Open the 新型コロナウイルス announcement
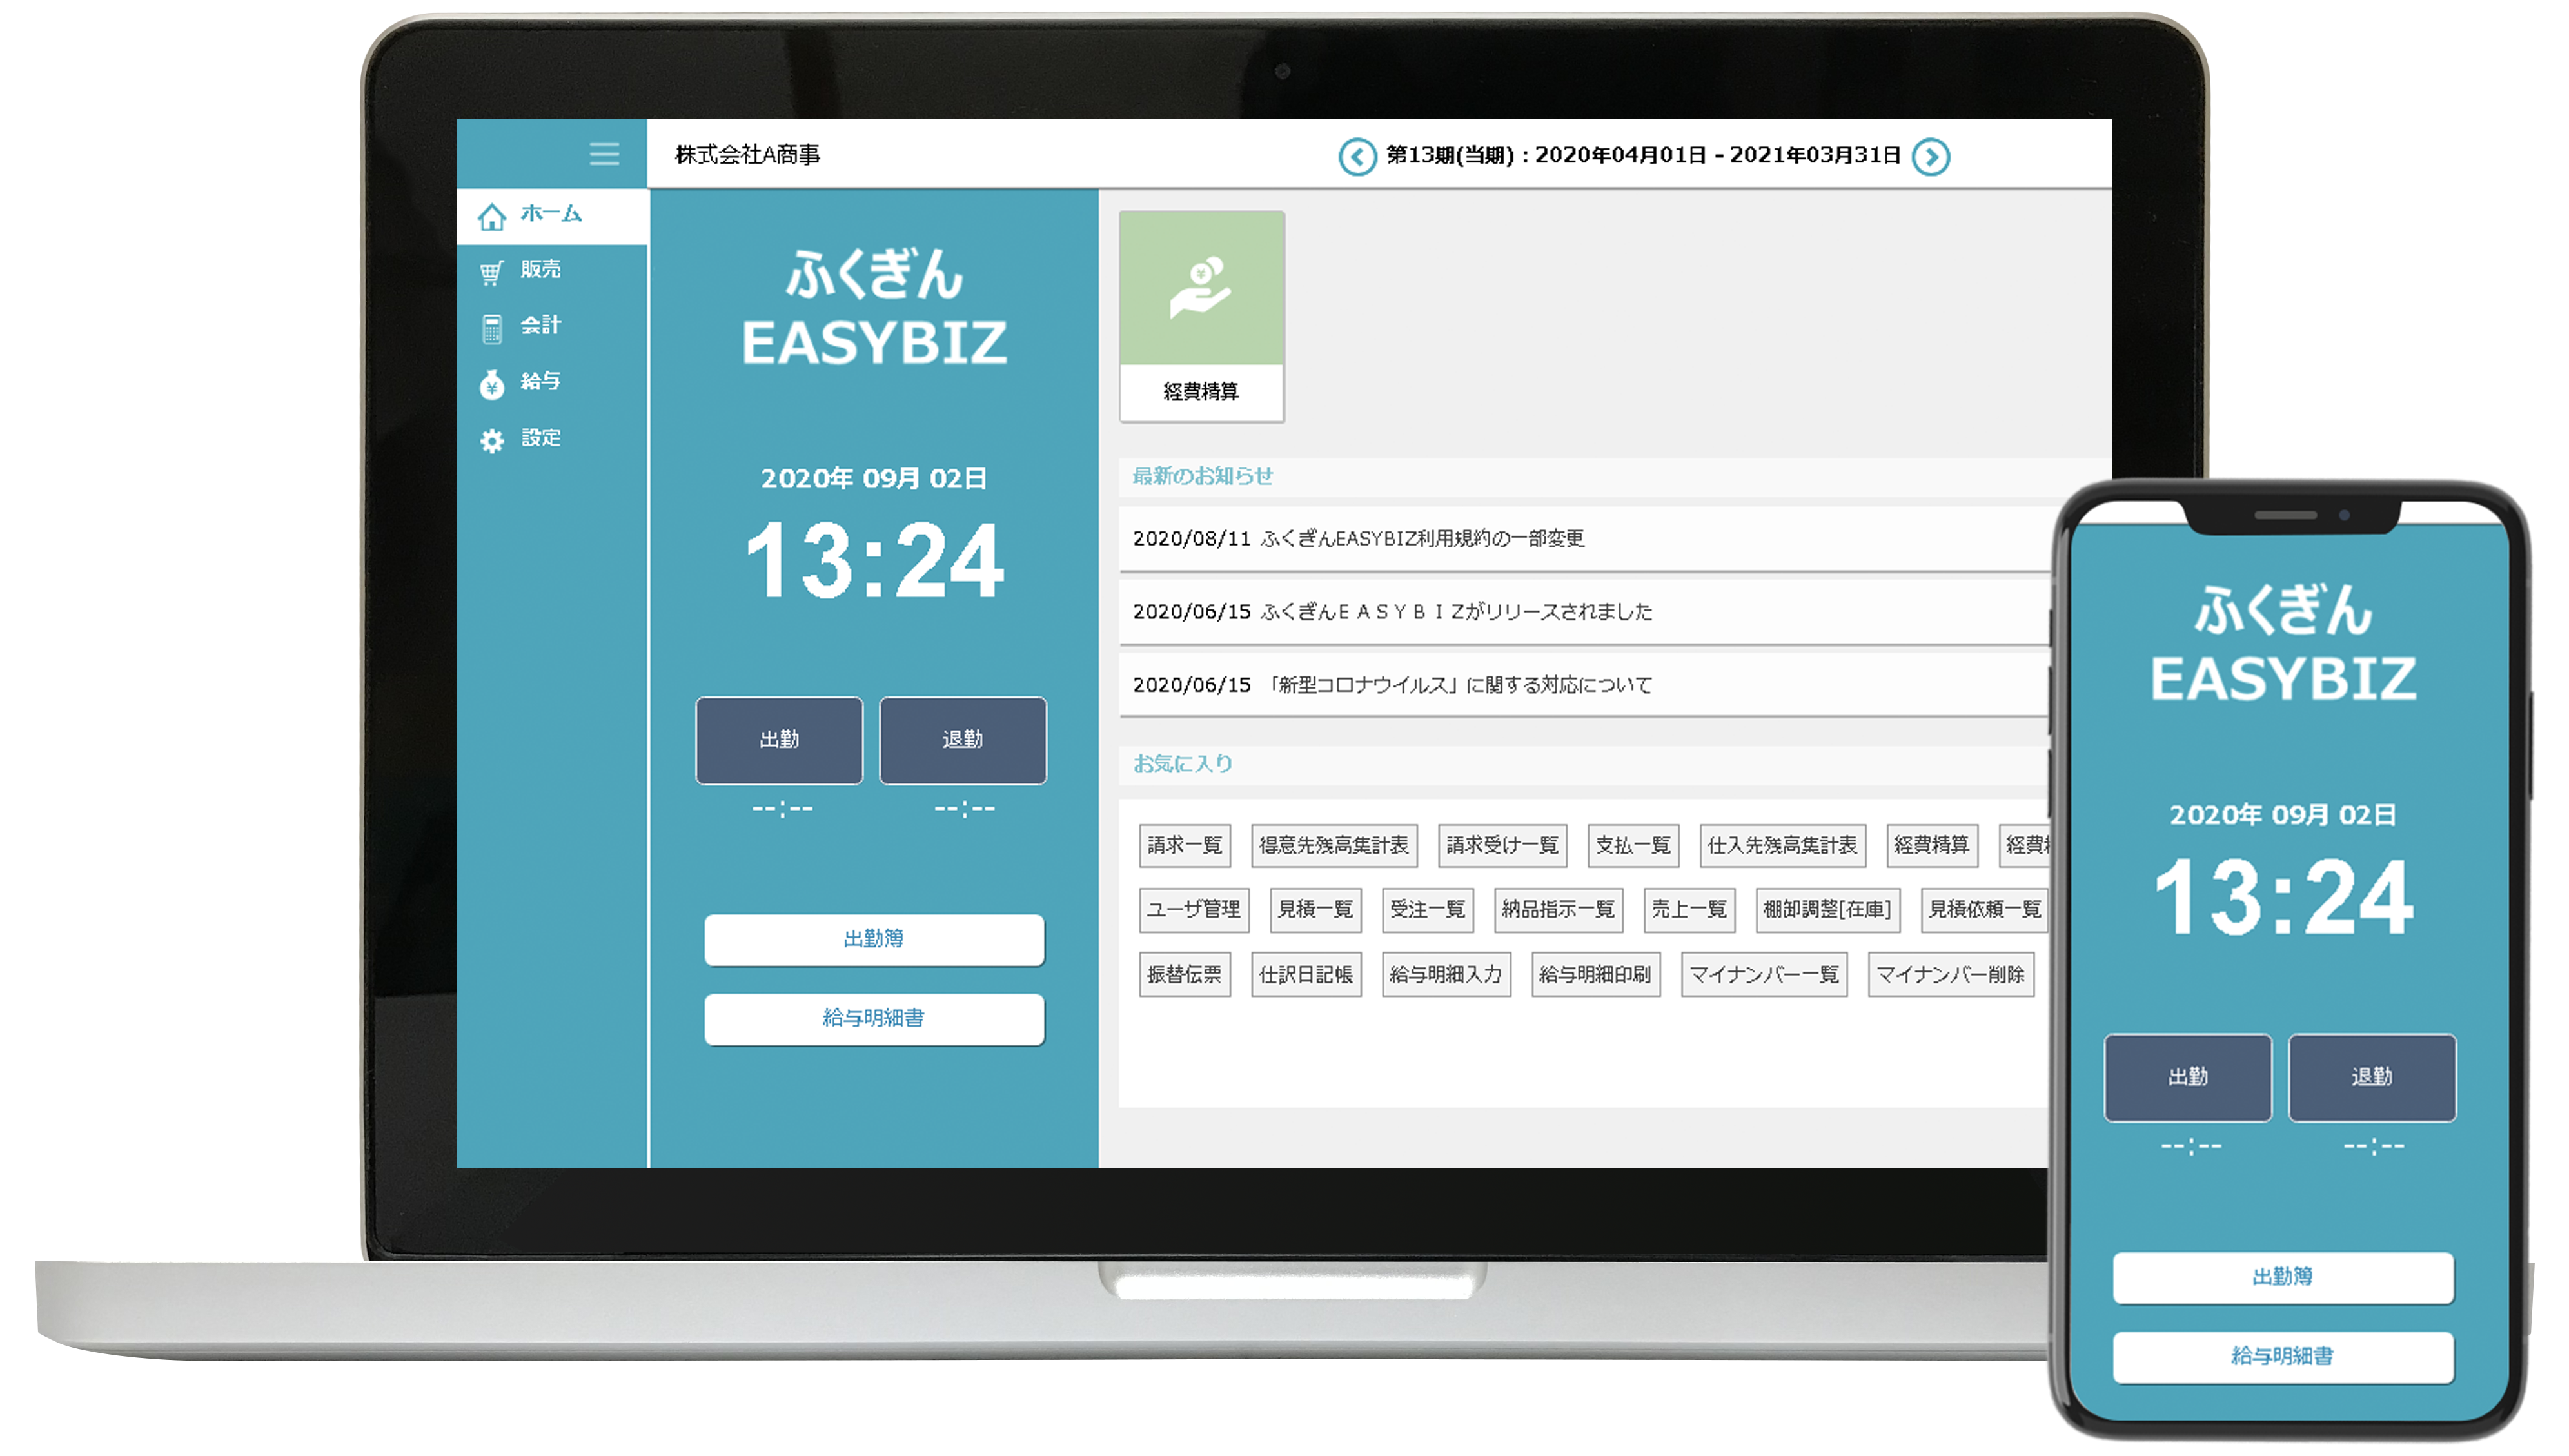This screenshot has width=2569, height=1456. 1392,685
